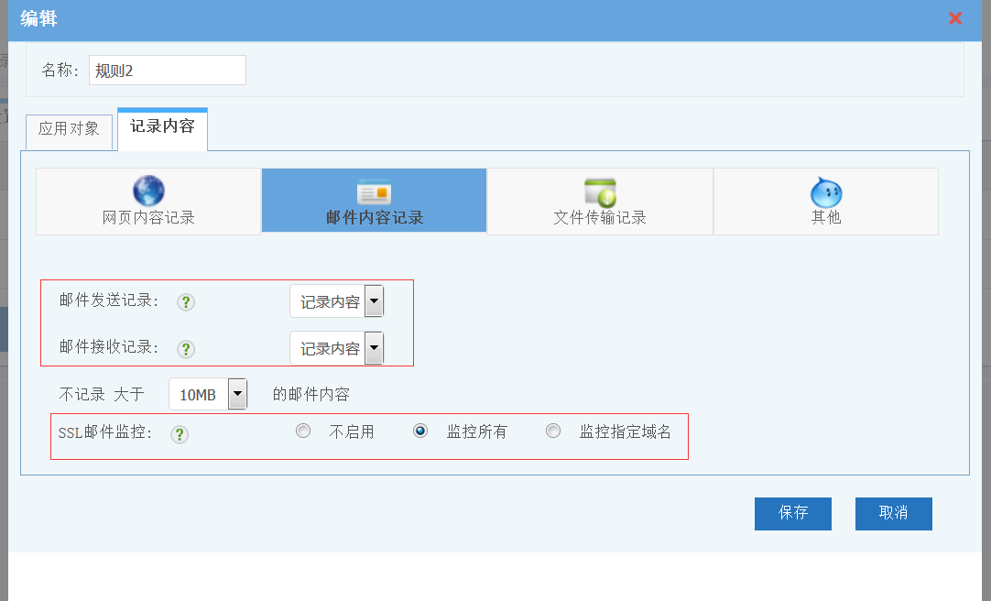This screenshot has height=601, width=991.
Task: Click help icon beside SSL邮件监控
Action: pos(180,434)
